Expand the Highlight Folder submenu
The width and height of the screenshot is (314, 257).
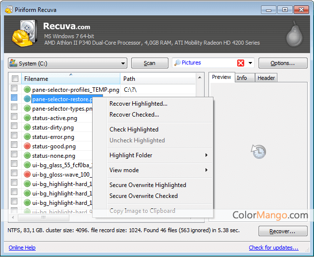click(157, 155)
